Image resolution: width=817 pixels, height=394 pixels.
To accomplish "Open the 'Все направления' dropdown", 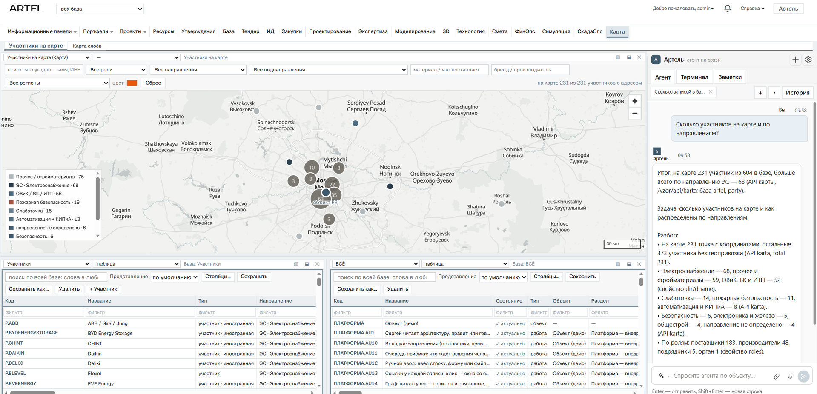I will [x=198, y=70].
